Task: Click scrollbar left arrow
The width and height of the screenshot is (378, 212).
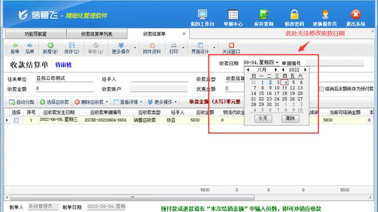Action: [6, 197]
